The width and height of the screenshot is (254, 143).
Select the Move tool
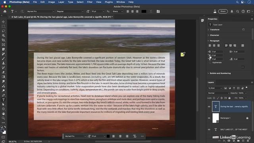[x=3, y=22]
